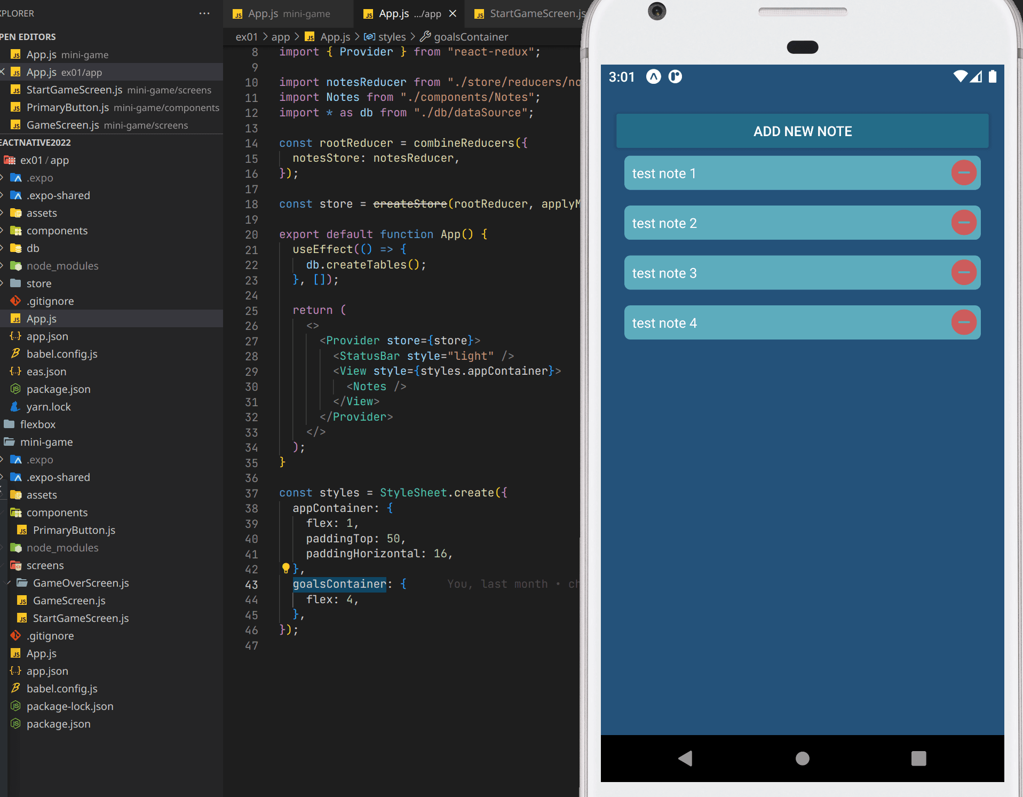Close the App.js .../app tab
The image size is (1023, 797).
pyautogui.click(x=453, y=14)
